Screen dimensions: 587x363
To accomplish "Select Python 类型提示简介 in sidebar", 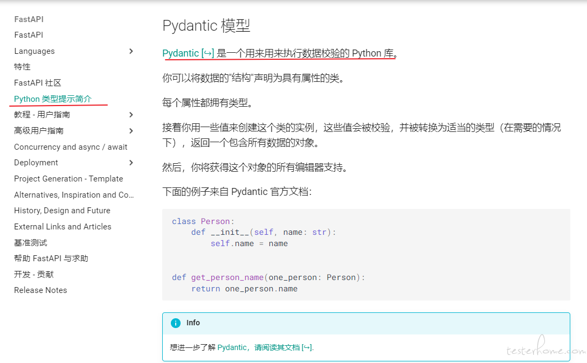I will tap(53, 99).
